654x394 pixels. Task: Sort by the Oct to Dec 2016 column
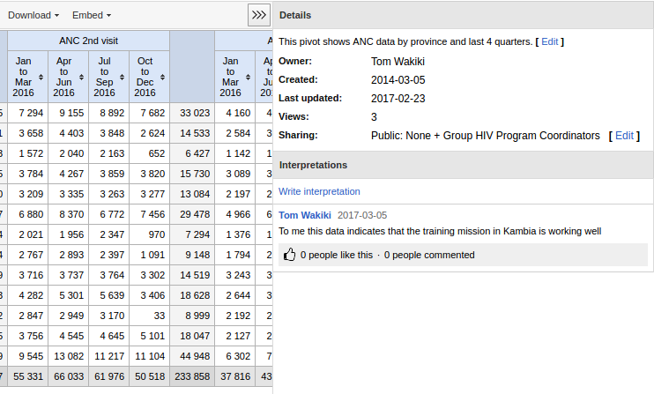coord(149,77)
